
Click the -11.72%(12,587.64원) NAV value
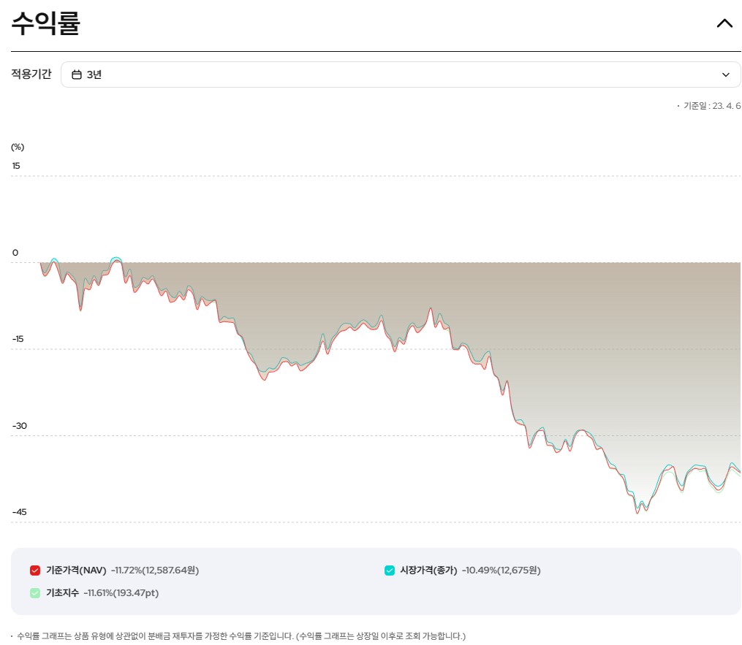pyautogui.click(x=155, y=570)
